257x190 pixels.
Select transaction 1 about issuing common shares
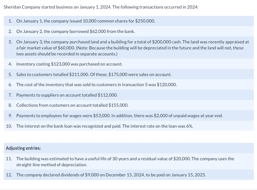[x=129, y=21]
